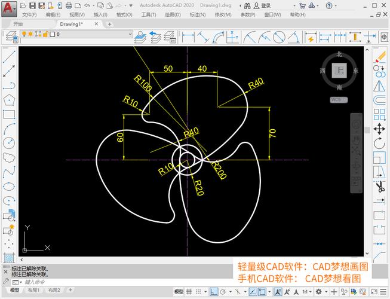The width and height of the screenshot is (390, 299).
Task: Toggle Polar tracking in status bar
Action: 223,292
